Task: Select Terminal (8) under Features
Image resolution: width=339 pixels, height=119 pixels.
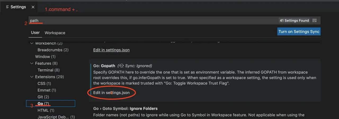Action: point(48,70)
